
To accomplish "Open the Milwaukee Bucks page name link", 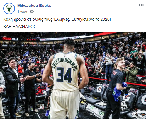I will [x=34, y=6].
